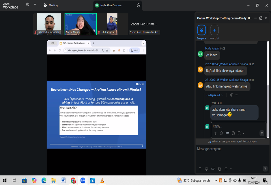271x185 pixels.
Task: Open chat panel more options menu
Action: [255, 18]
